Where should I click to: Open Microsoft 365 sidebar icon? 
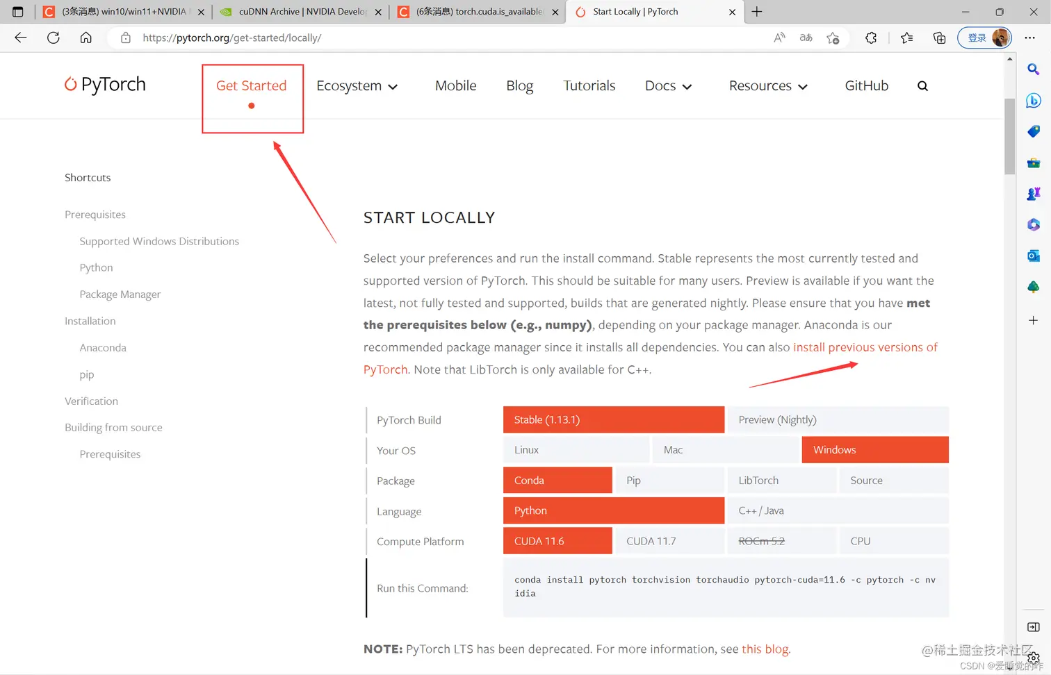(1034, 224)
